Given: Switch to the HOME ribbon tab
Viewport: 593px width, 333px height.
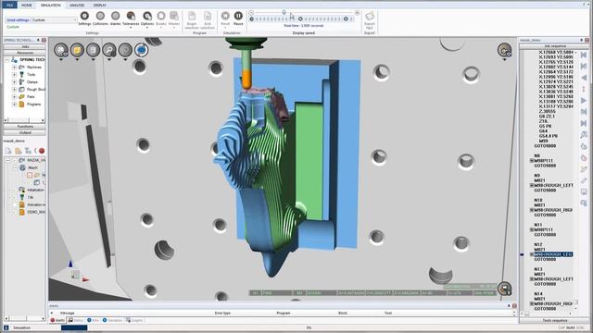Looking at the screenshot, I should [27, 5].
